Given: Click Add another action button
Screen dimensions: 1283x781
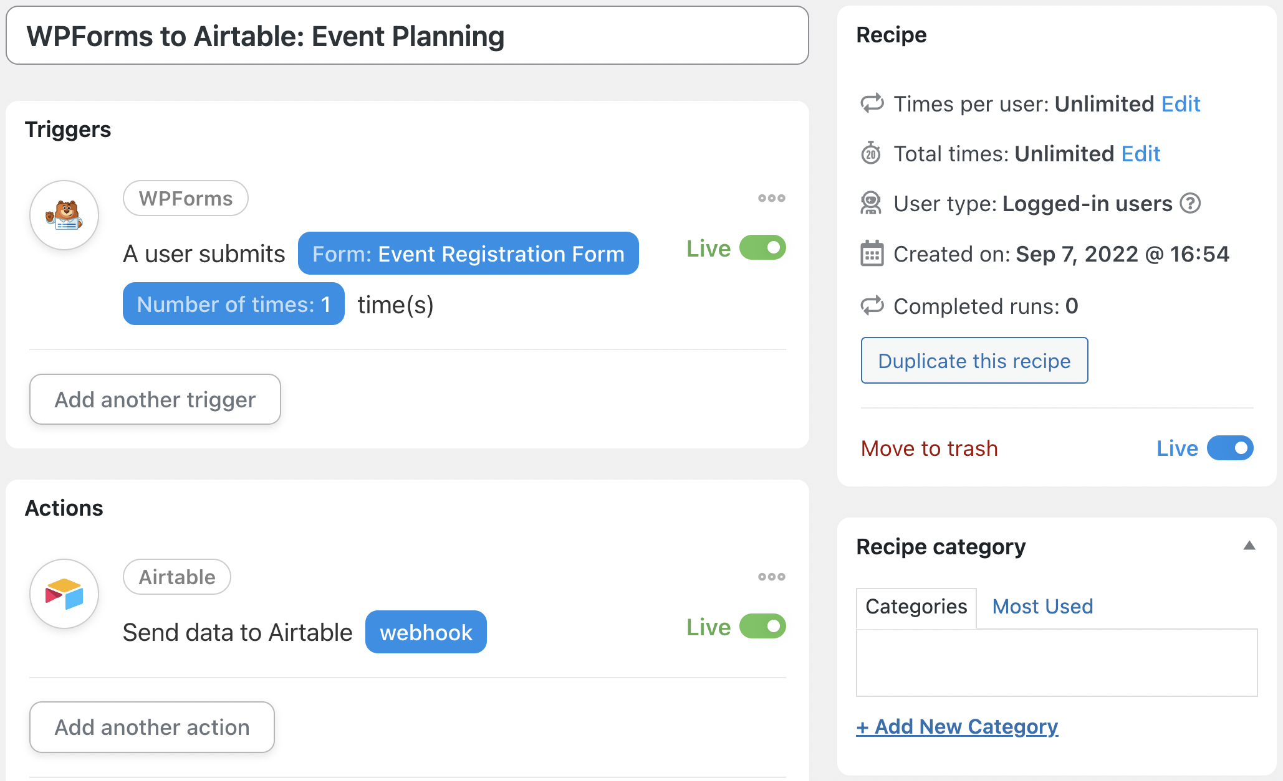Looking at the screenshot, I should 152,727.
